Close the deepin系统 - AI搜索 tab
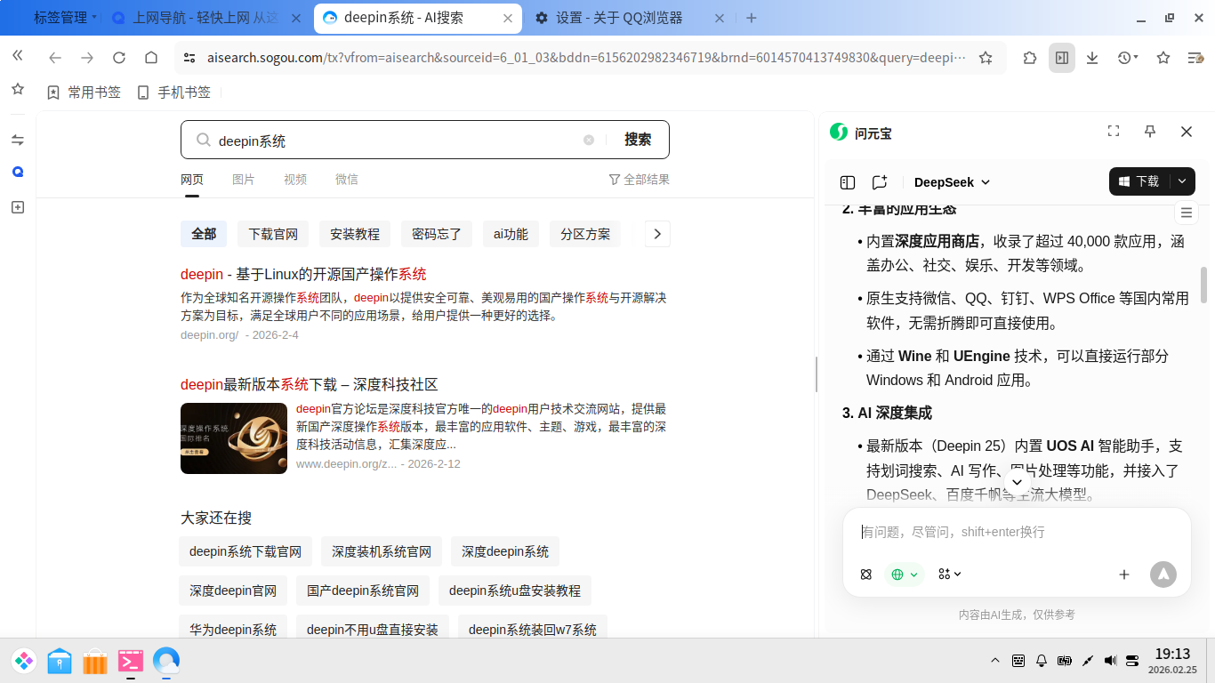The width and height of the screenshot is (1215, 683). [509, 18]
